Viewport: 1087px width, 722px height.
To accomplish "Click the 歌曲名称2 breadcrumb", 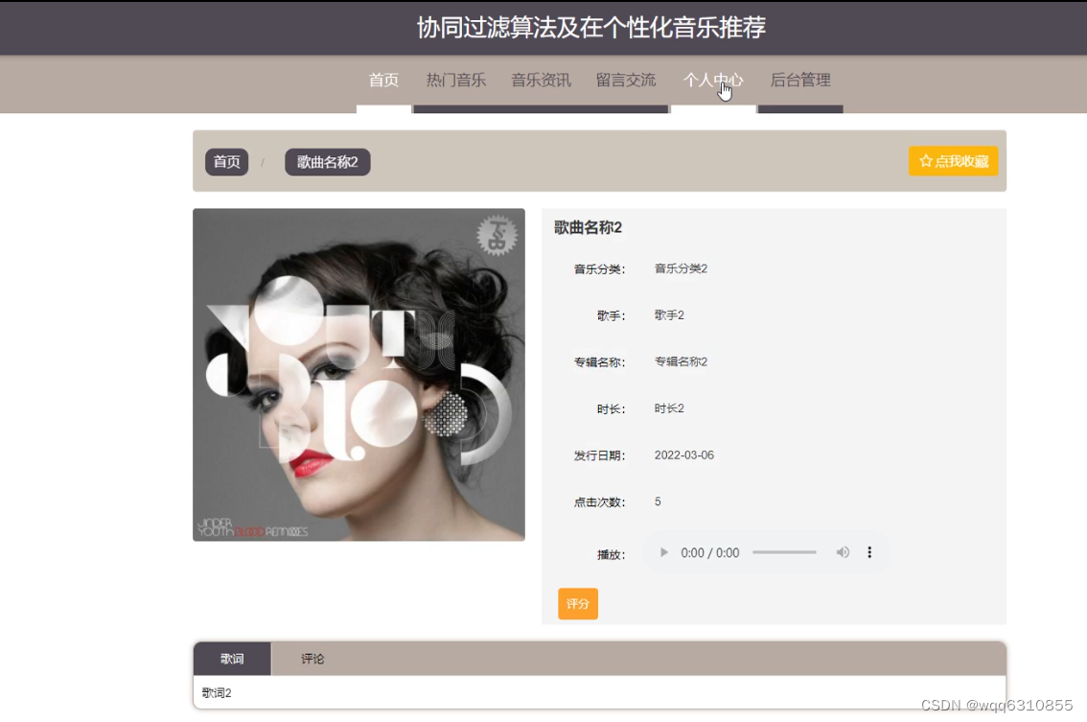I will 327,162.
